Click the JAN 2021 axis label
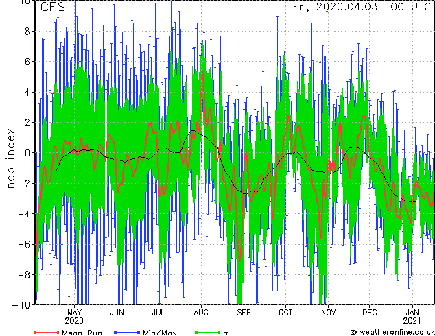Image resolution: width=435 pixels, height=336 pixels. (412, 317)
